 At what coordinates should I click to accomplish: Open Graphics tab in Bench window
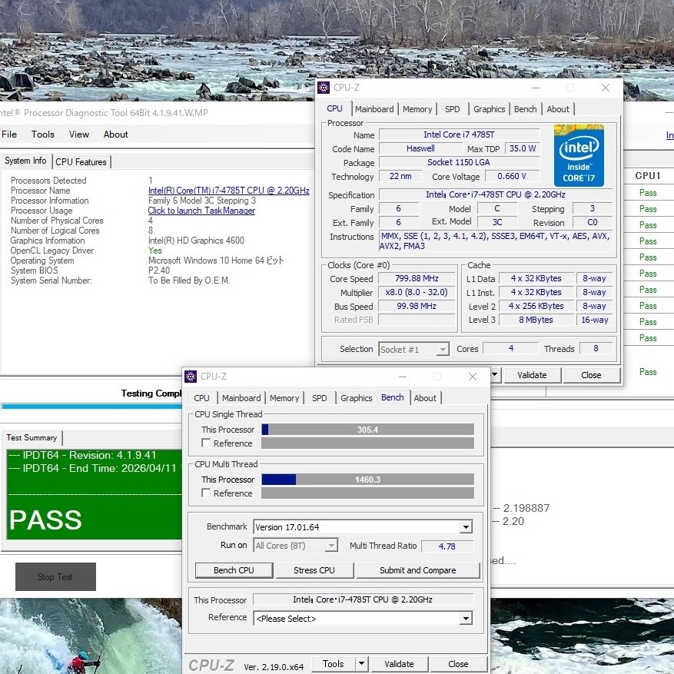coord(357,398)
